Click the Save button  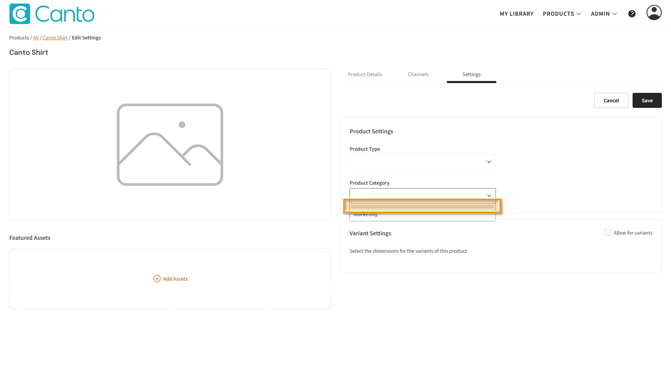click(647, 101)
